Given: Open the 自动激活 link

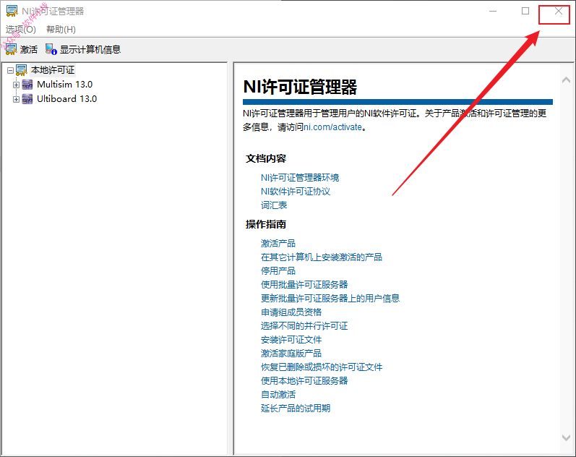Looking at the screenshot, I should [x=278, y=395].
